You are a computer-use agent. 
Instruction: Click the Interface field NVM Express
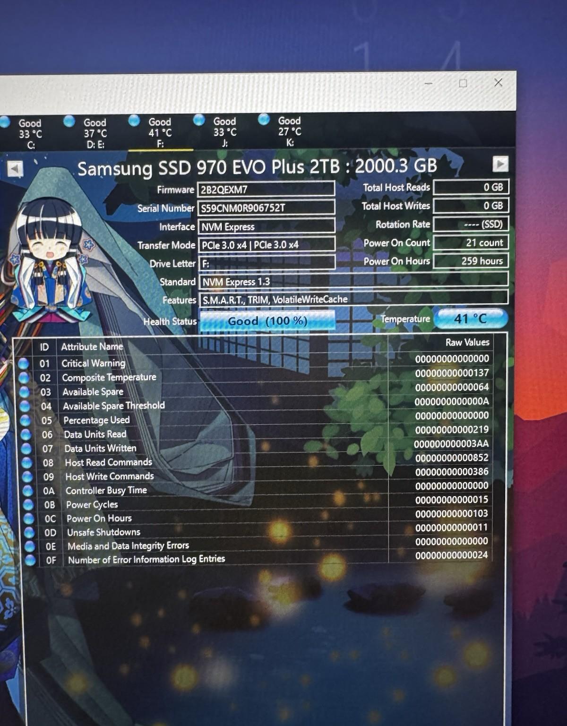tap(266, 226)
